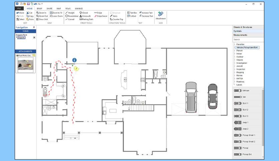Click the symbol Search field
Screen dimensions: 279x161
click(x=248, y=40)
